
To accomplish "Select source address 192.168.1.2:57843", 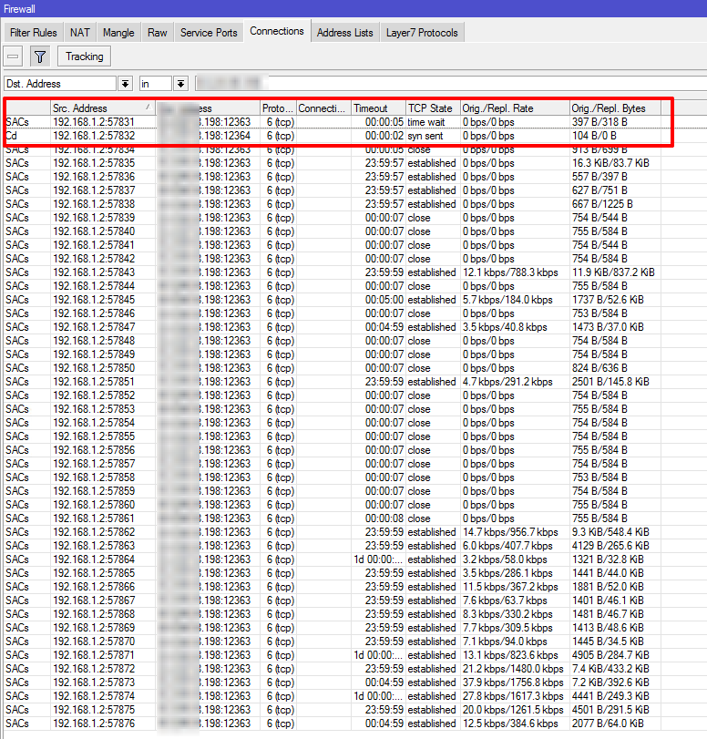I will (x=94, y=272).
